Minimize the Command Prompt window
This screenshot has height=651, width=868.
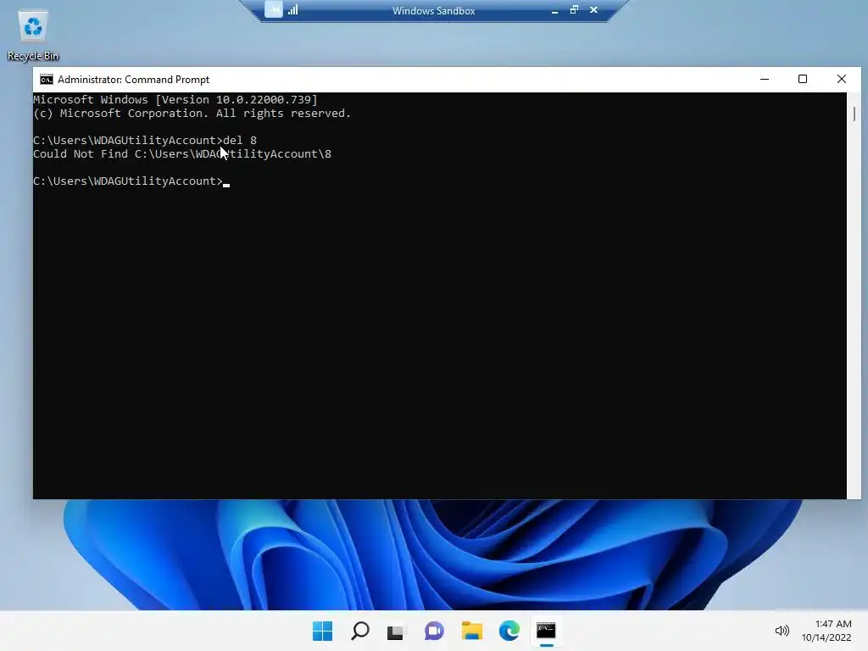pos(765,79)
